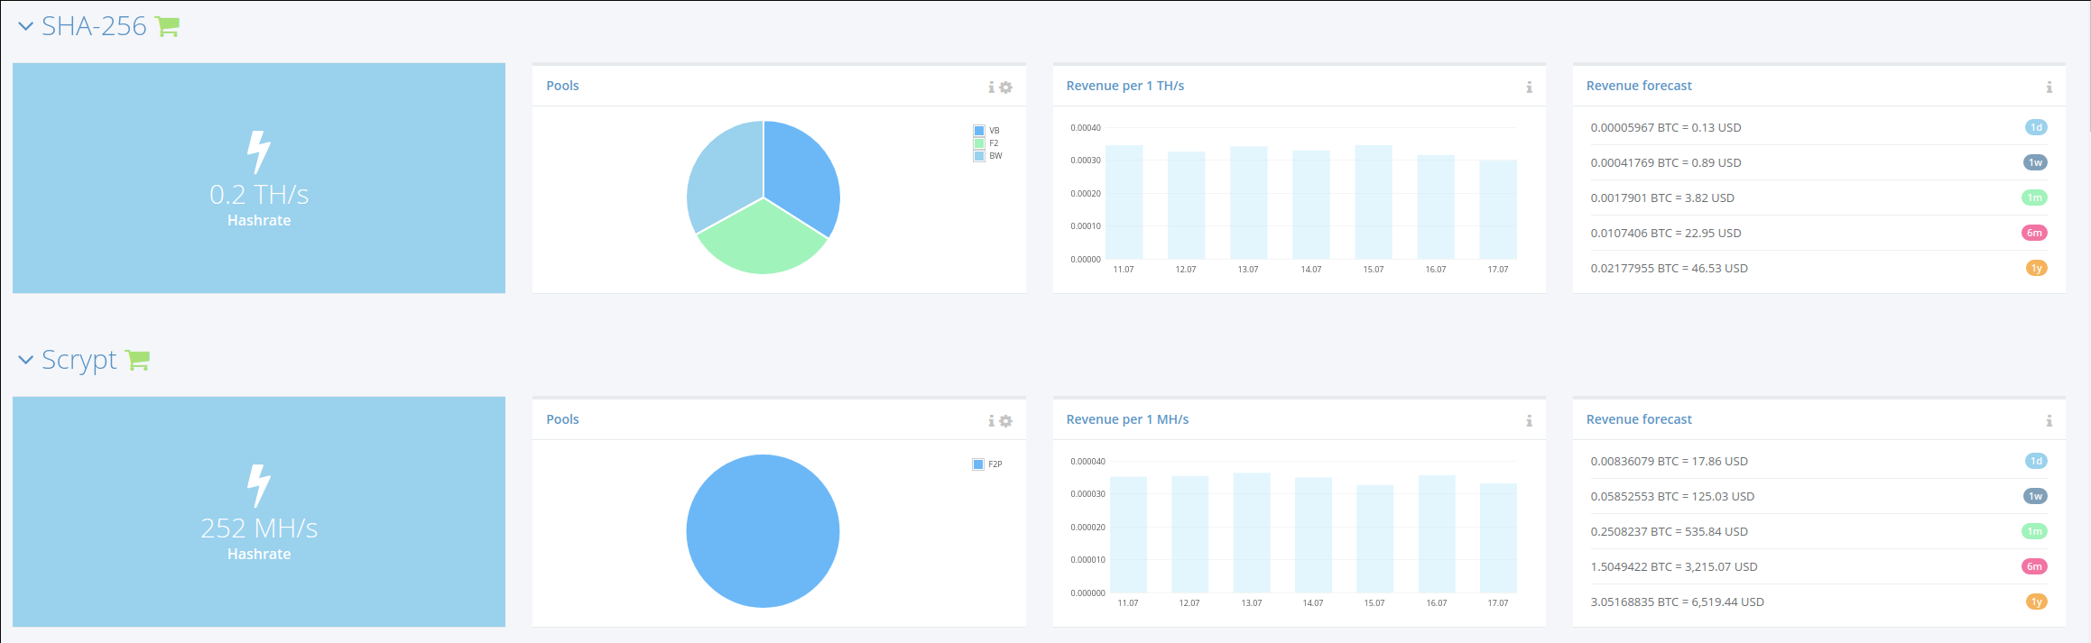
Task: Click the 12.07 bar in MH/s revenue chart
Action: click(x=1190, y=534)
